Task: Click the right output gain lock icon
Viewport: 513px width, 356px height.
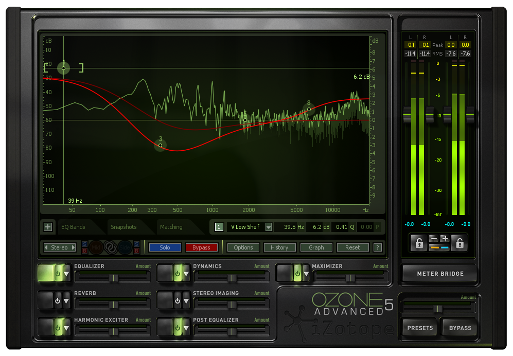Action: tap(459, 243)
